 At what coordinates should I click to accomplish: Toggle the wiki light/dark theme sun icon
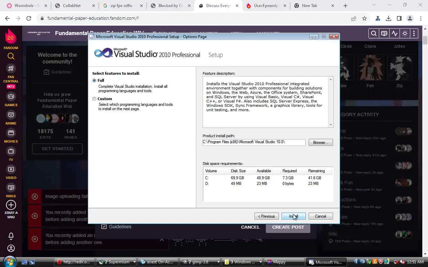pyautogui.click(x=405, y=33)
